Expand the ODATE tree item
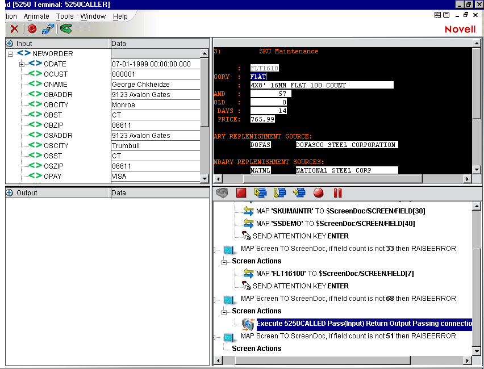The width and height of the screenshot is (484, 369). [x=22, y=64]
